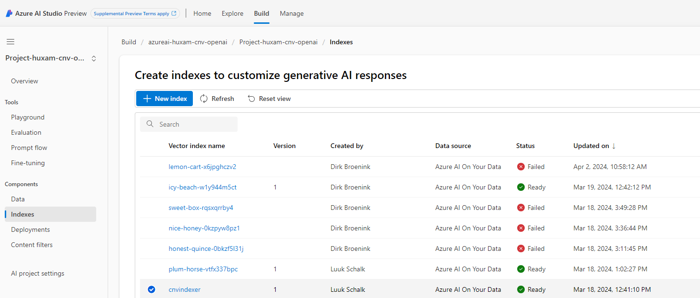Click the Reset view undo icon
This screenshot has width=700, height=298.
[251, 99]
